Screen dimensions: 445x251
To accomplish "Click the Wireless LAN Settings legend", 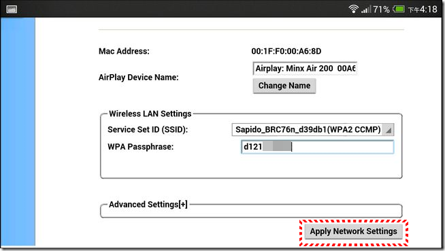I will point(150,114).
